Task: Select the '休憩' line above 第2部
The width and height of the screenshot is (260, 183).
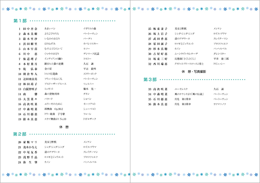Action: click(x=64, y=127)
